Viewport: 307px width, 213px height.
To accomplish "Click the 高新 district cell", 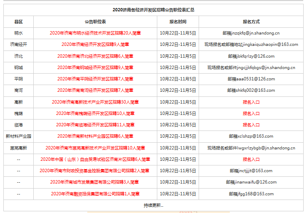I will [19, 102].
